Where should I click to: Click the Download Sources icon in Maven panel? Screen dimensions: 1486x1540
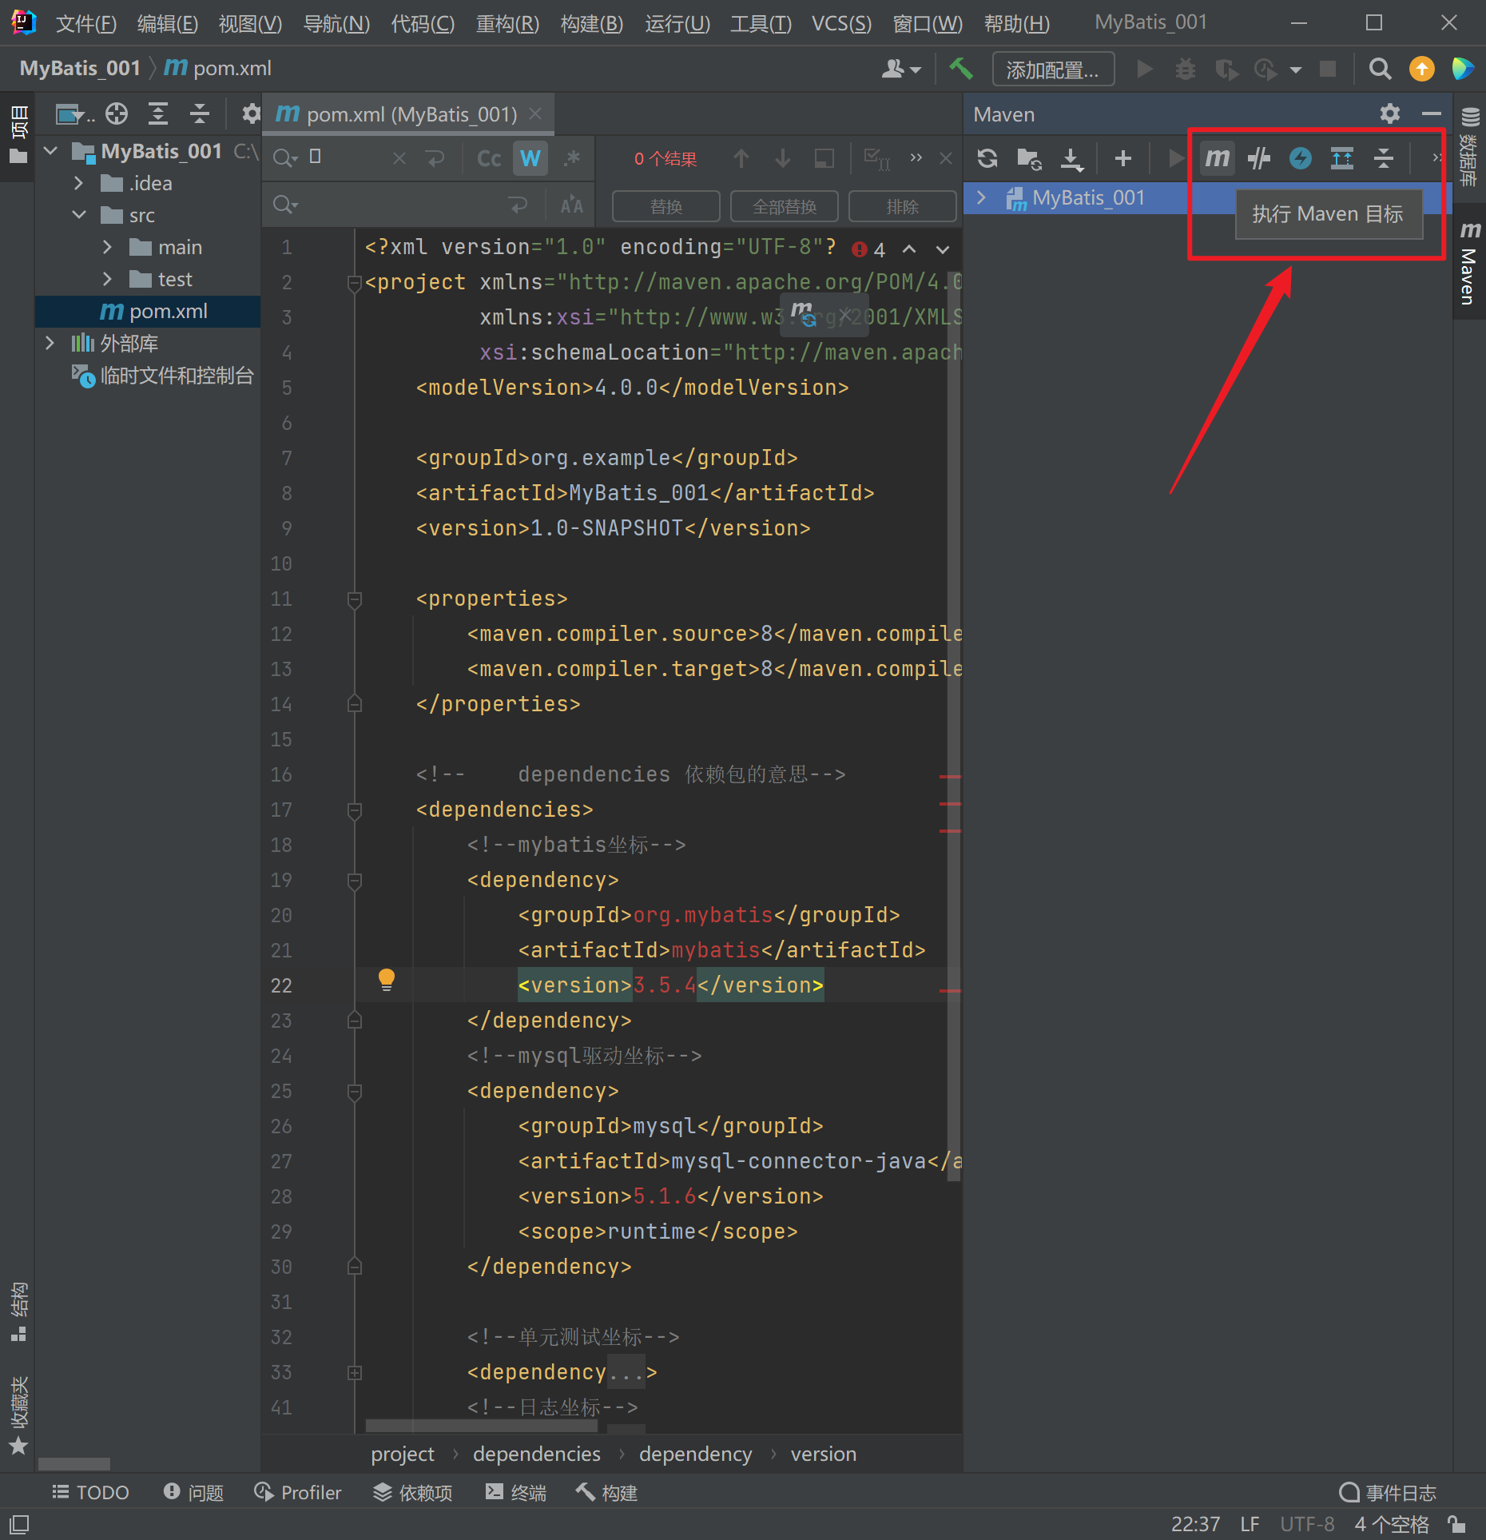[1071, 158]
